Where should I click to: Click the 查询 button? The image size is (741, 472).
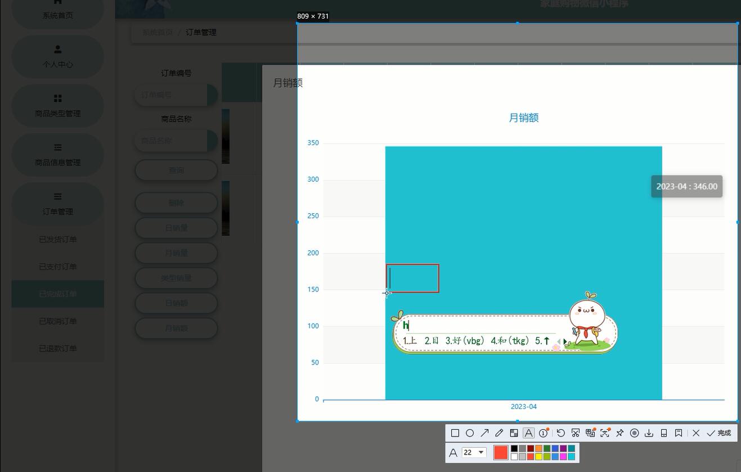(176, 170)
